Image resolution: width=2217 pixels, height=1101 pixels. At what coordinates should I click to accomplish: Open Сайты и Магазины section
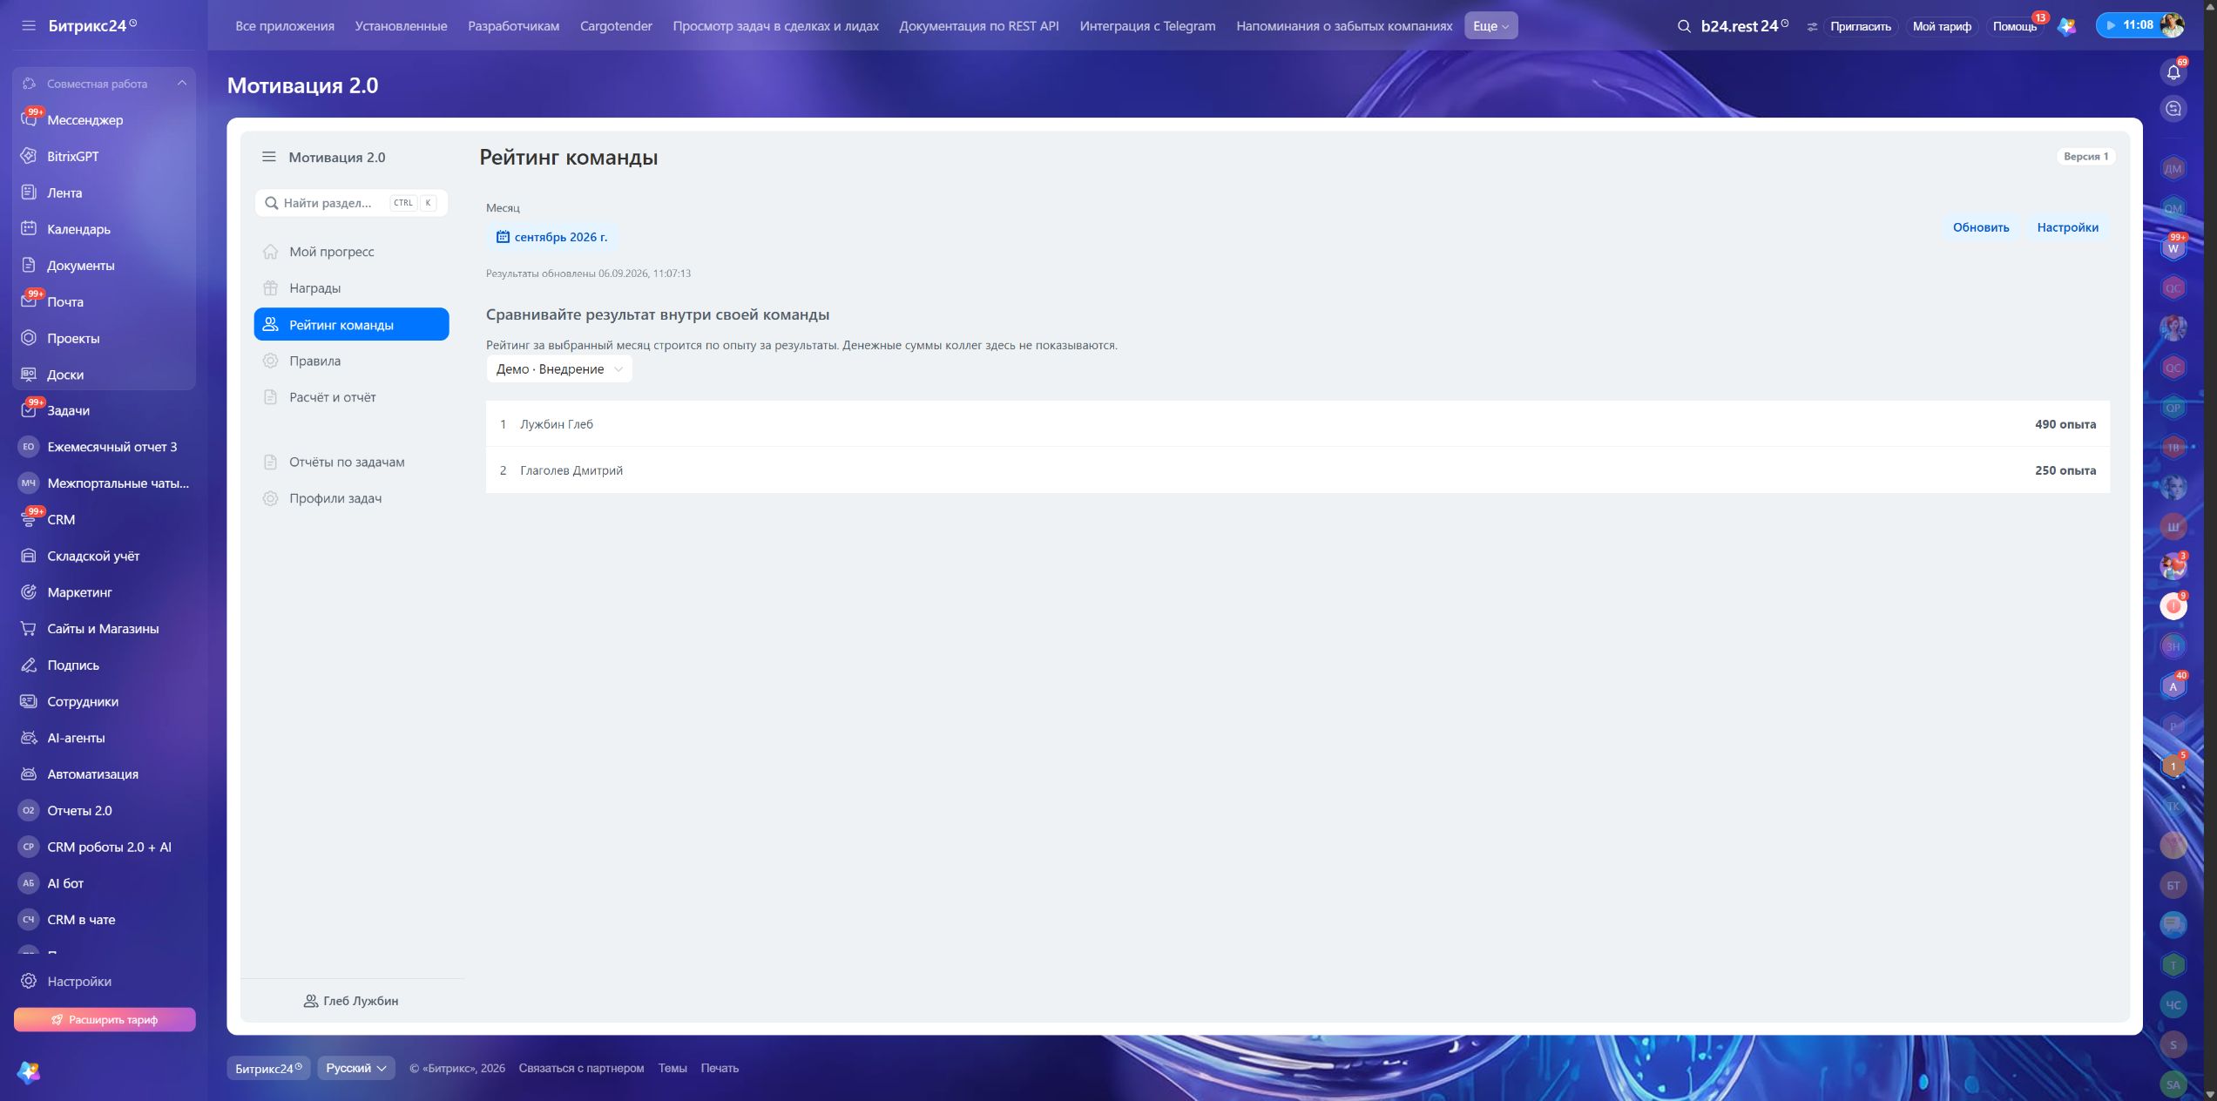103,629
